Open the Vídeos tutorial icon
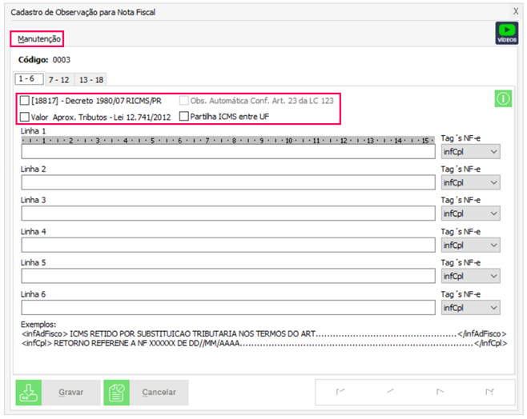 (x=506, y=33)
